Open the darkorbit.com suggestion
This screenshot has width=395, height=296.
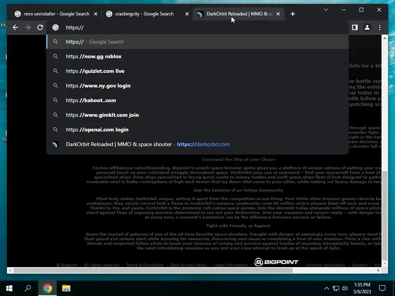coord(198,144)
